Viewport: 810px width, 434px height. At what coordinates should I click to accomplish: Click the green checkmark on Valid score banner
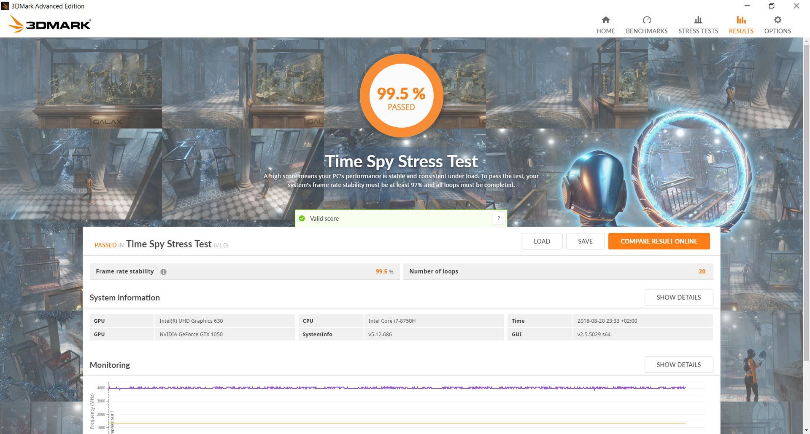(x=302, y=218)
